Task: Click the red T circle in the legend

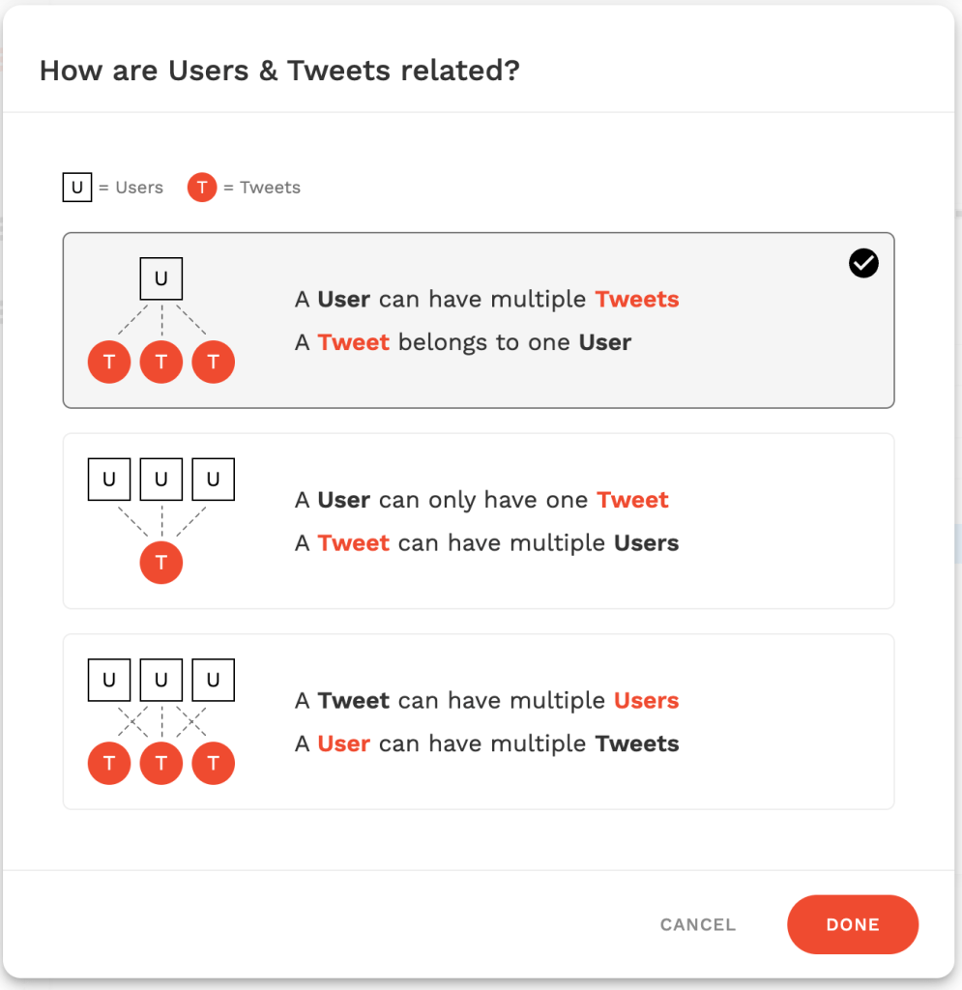Action: (x=201, y=188)
